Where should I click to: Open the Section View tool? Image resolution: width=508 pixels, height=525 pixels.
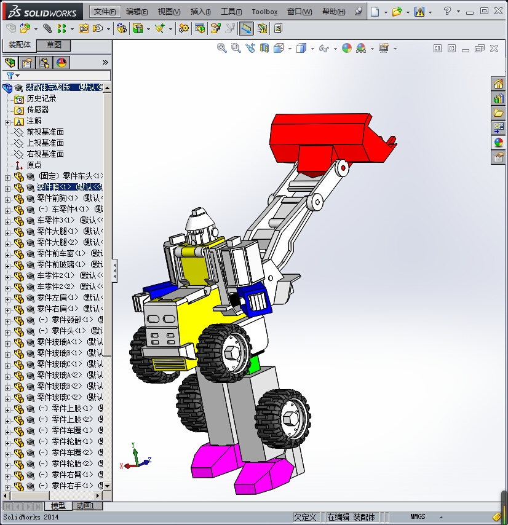coord(264,48)
